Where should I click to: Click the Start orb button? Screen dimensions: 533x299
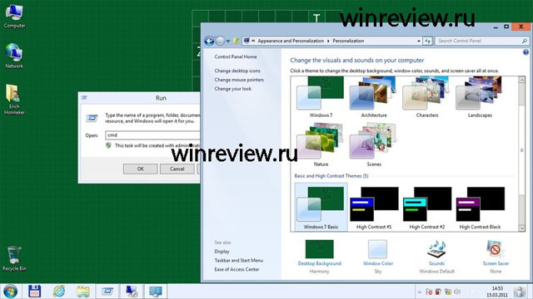(10, 292)
